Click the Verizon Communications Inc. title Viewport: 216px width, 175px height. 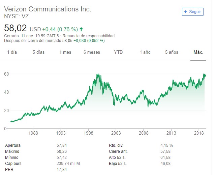[x=48, y=9]
